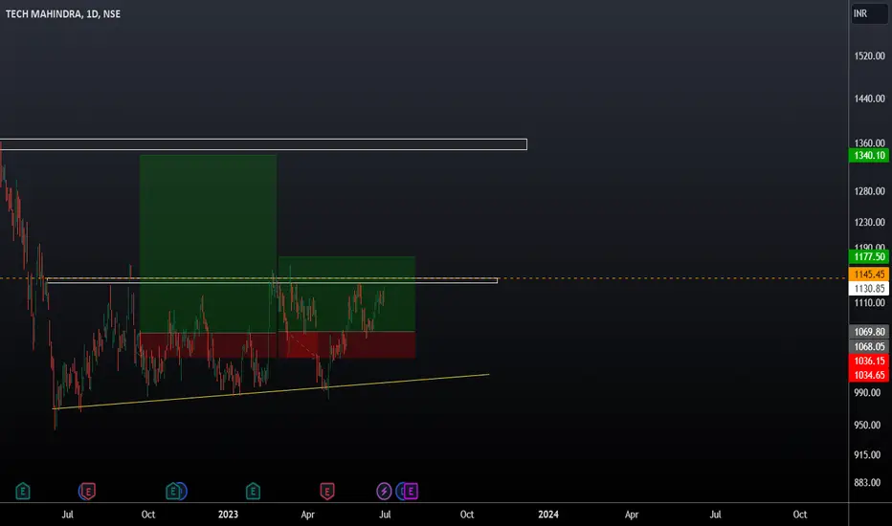Click the 1280.00 price scale value
This screenshot has width=892, height=526.
[869, 191]
